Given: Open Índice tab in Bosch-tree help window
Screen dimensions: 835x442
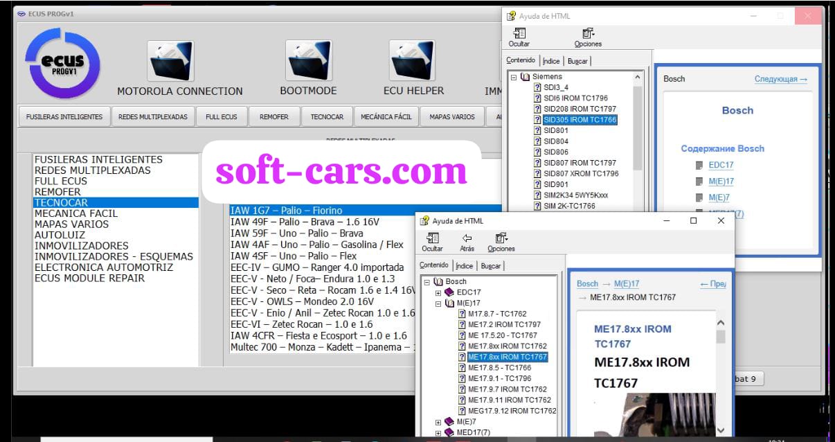Looking at the screenshot, I should 465,265.
